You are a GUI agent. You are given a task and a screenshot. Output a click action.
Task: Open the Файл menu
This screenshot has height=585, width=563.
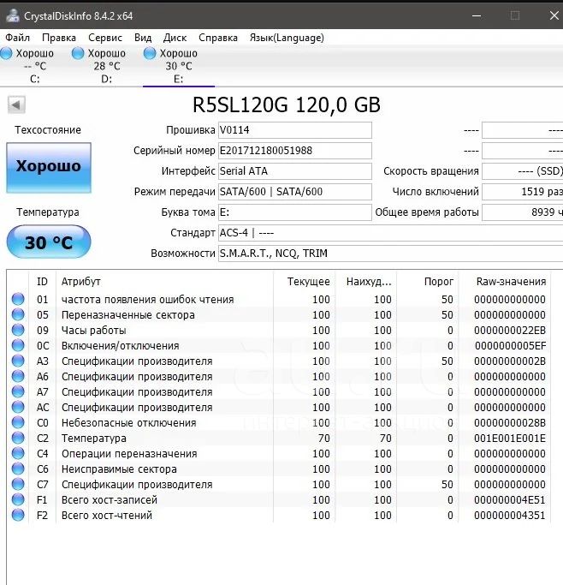point(17,38)
